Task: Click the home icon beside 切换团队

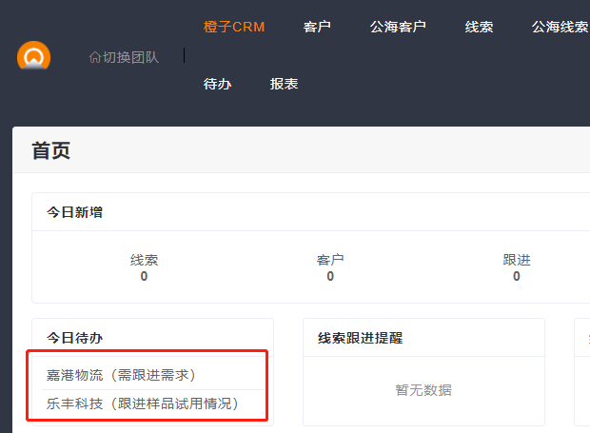Action: 94,57
